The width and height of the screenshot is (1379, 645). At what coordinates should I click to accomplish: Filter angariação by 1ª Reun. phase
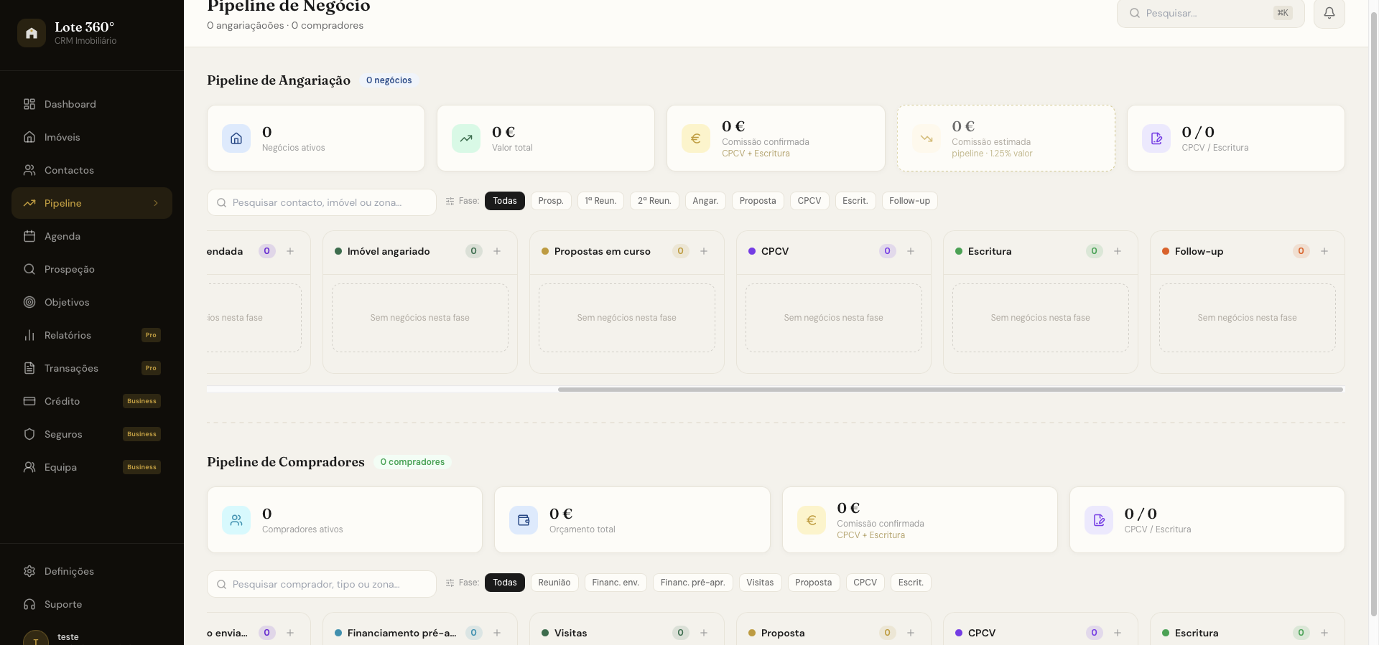point(600,201)
